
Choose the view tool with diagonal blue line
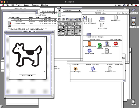coord(59,24)
